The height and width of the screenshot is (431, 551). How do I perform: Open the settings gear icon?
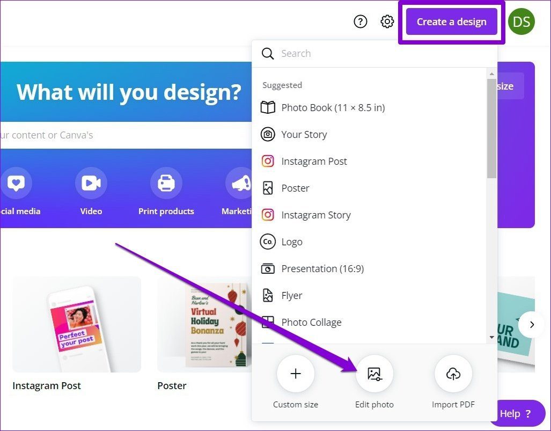387,22
